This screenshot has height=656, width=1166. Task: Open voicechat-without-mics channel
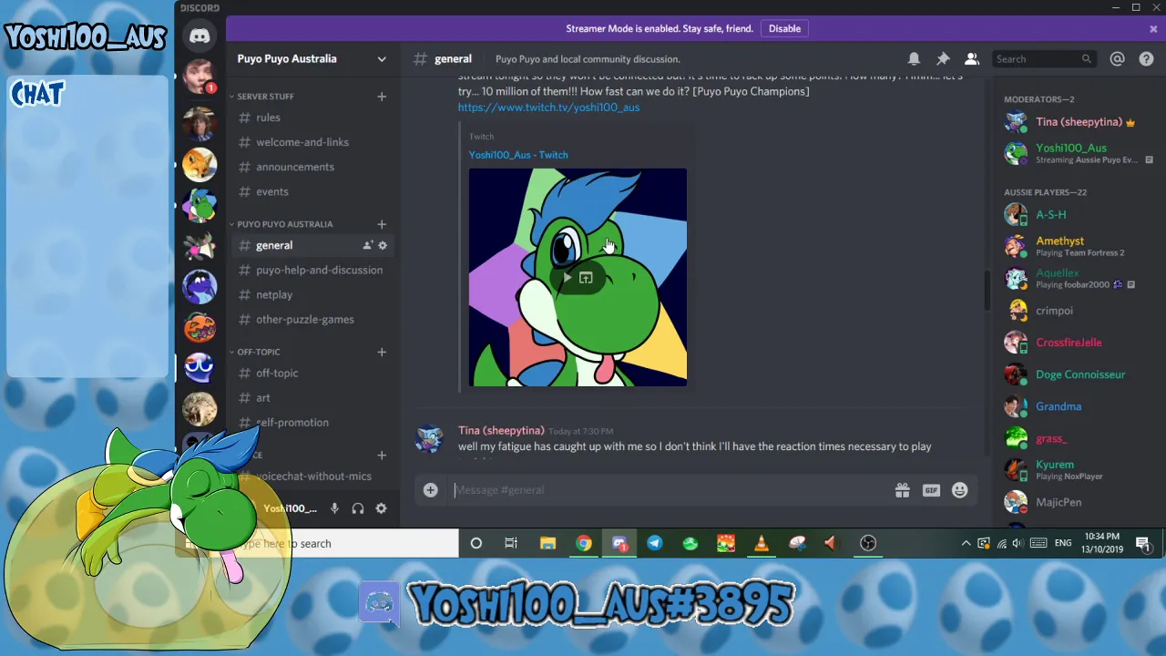pos(313,476)
